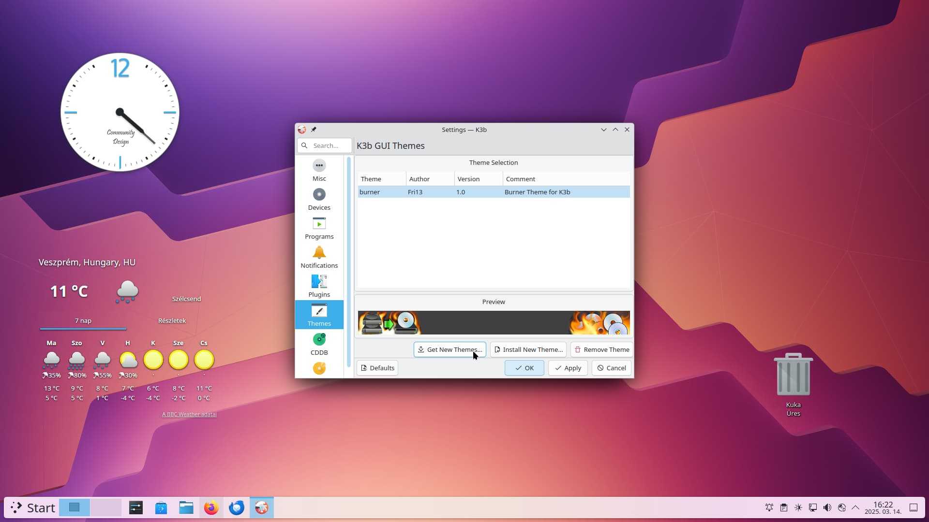The image size is (929, 522).
Task: Click Szo forecast day icon
Action: click(x=77, y=360)
